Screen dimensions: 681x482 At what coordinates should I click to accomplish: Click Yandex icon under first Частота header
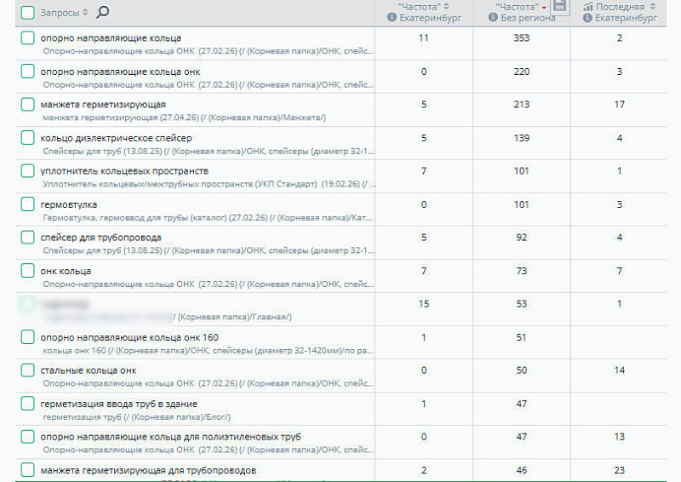(392, 17)
